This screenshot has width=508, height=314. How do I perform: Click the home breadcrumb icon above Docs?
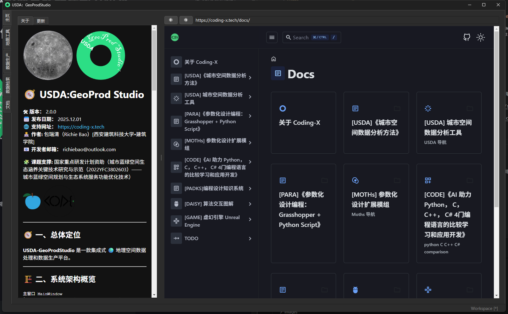[x=273, y=59]
